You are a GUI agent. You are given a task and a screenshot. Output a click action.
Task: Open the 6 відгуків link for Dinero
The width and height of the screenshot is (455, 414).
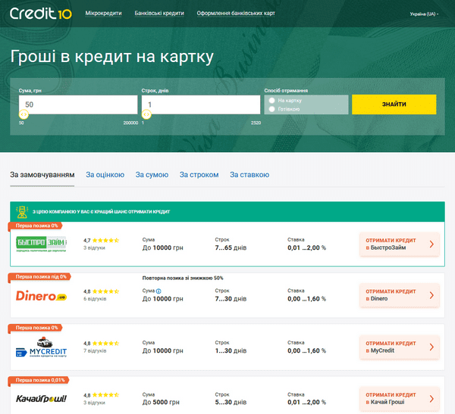pyautogui.click(x=95, y=299)
